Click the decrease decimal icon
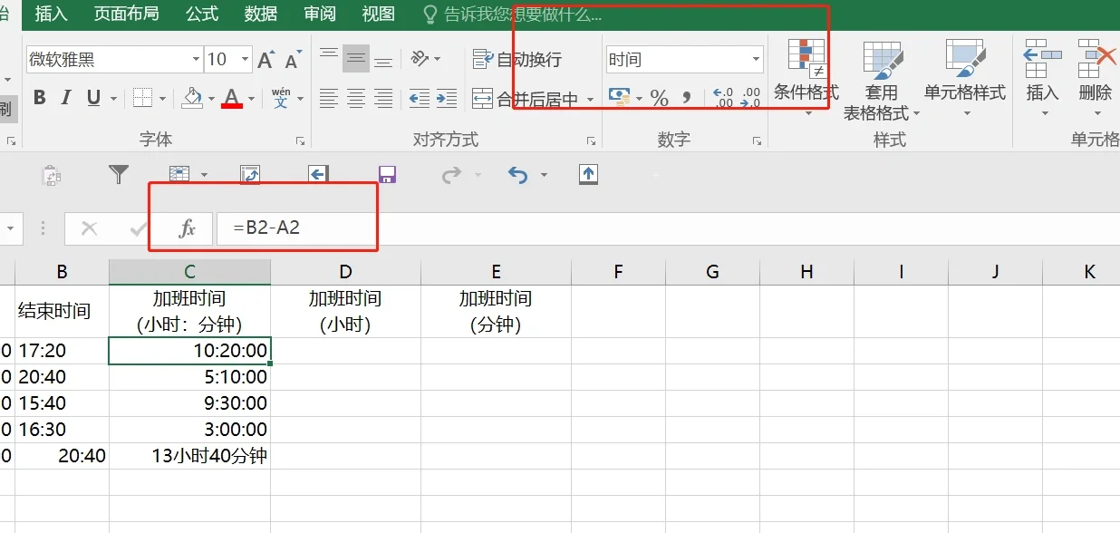The height and width of the screenshot is (533, 1120). click(750, 98)
